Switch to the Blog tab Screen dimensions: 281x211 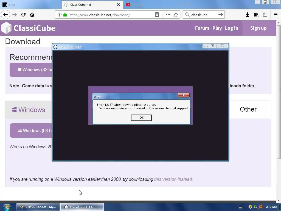click(x=30, y=5)
